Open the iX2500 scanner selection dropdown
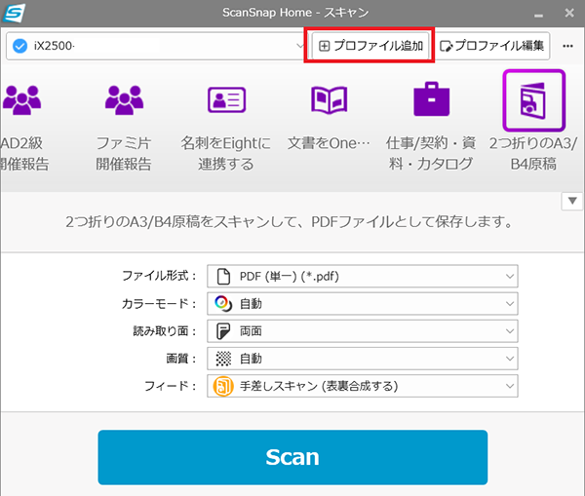This screenshot has height=496, width=585. tap(156, 46)
